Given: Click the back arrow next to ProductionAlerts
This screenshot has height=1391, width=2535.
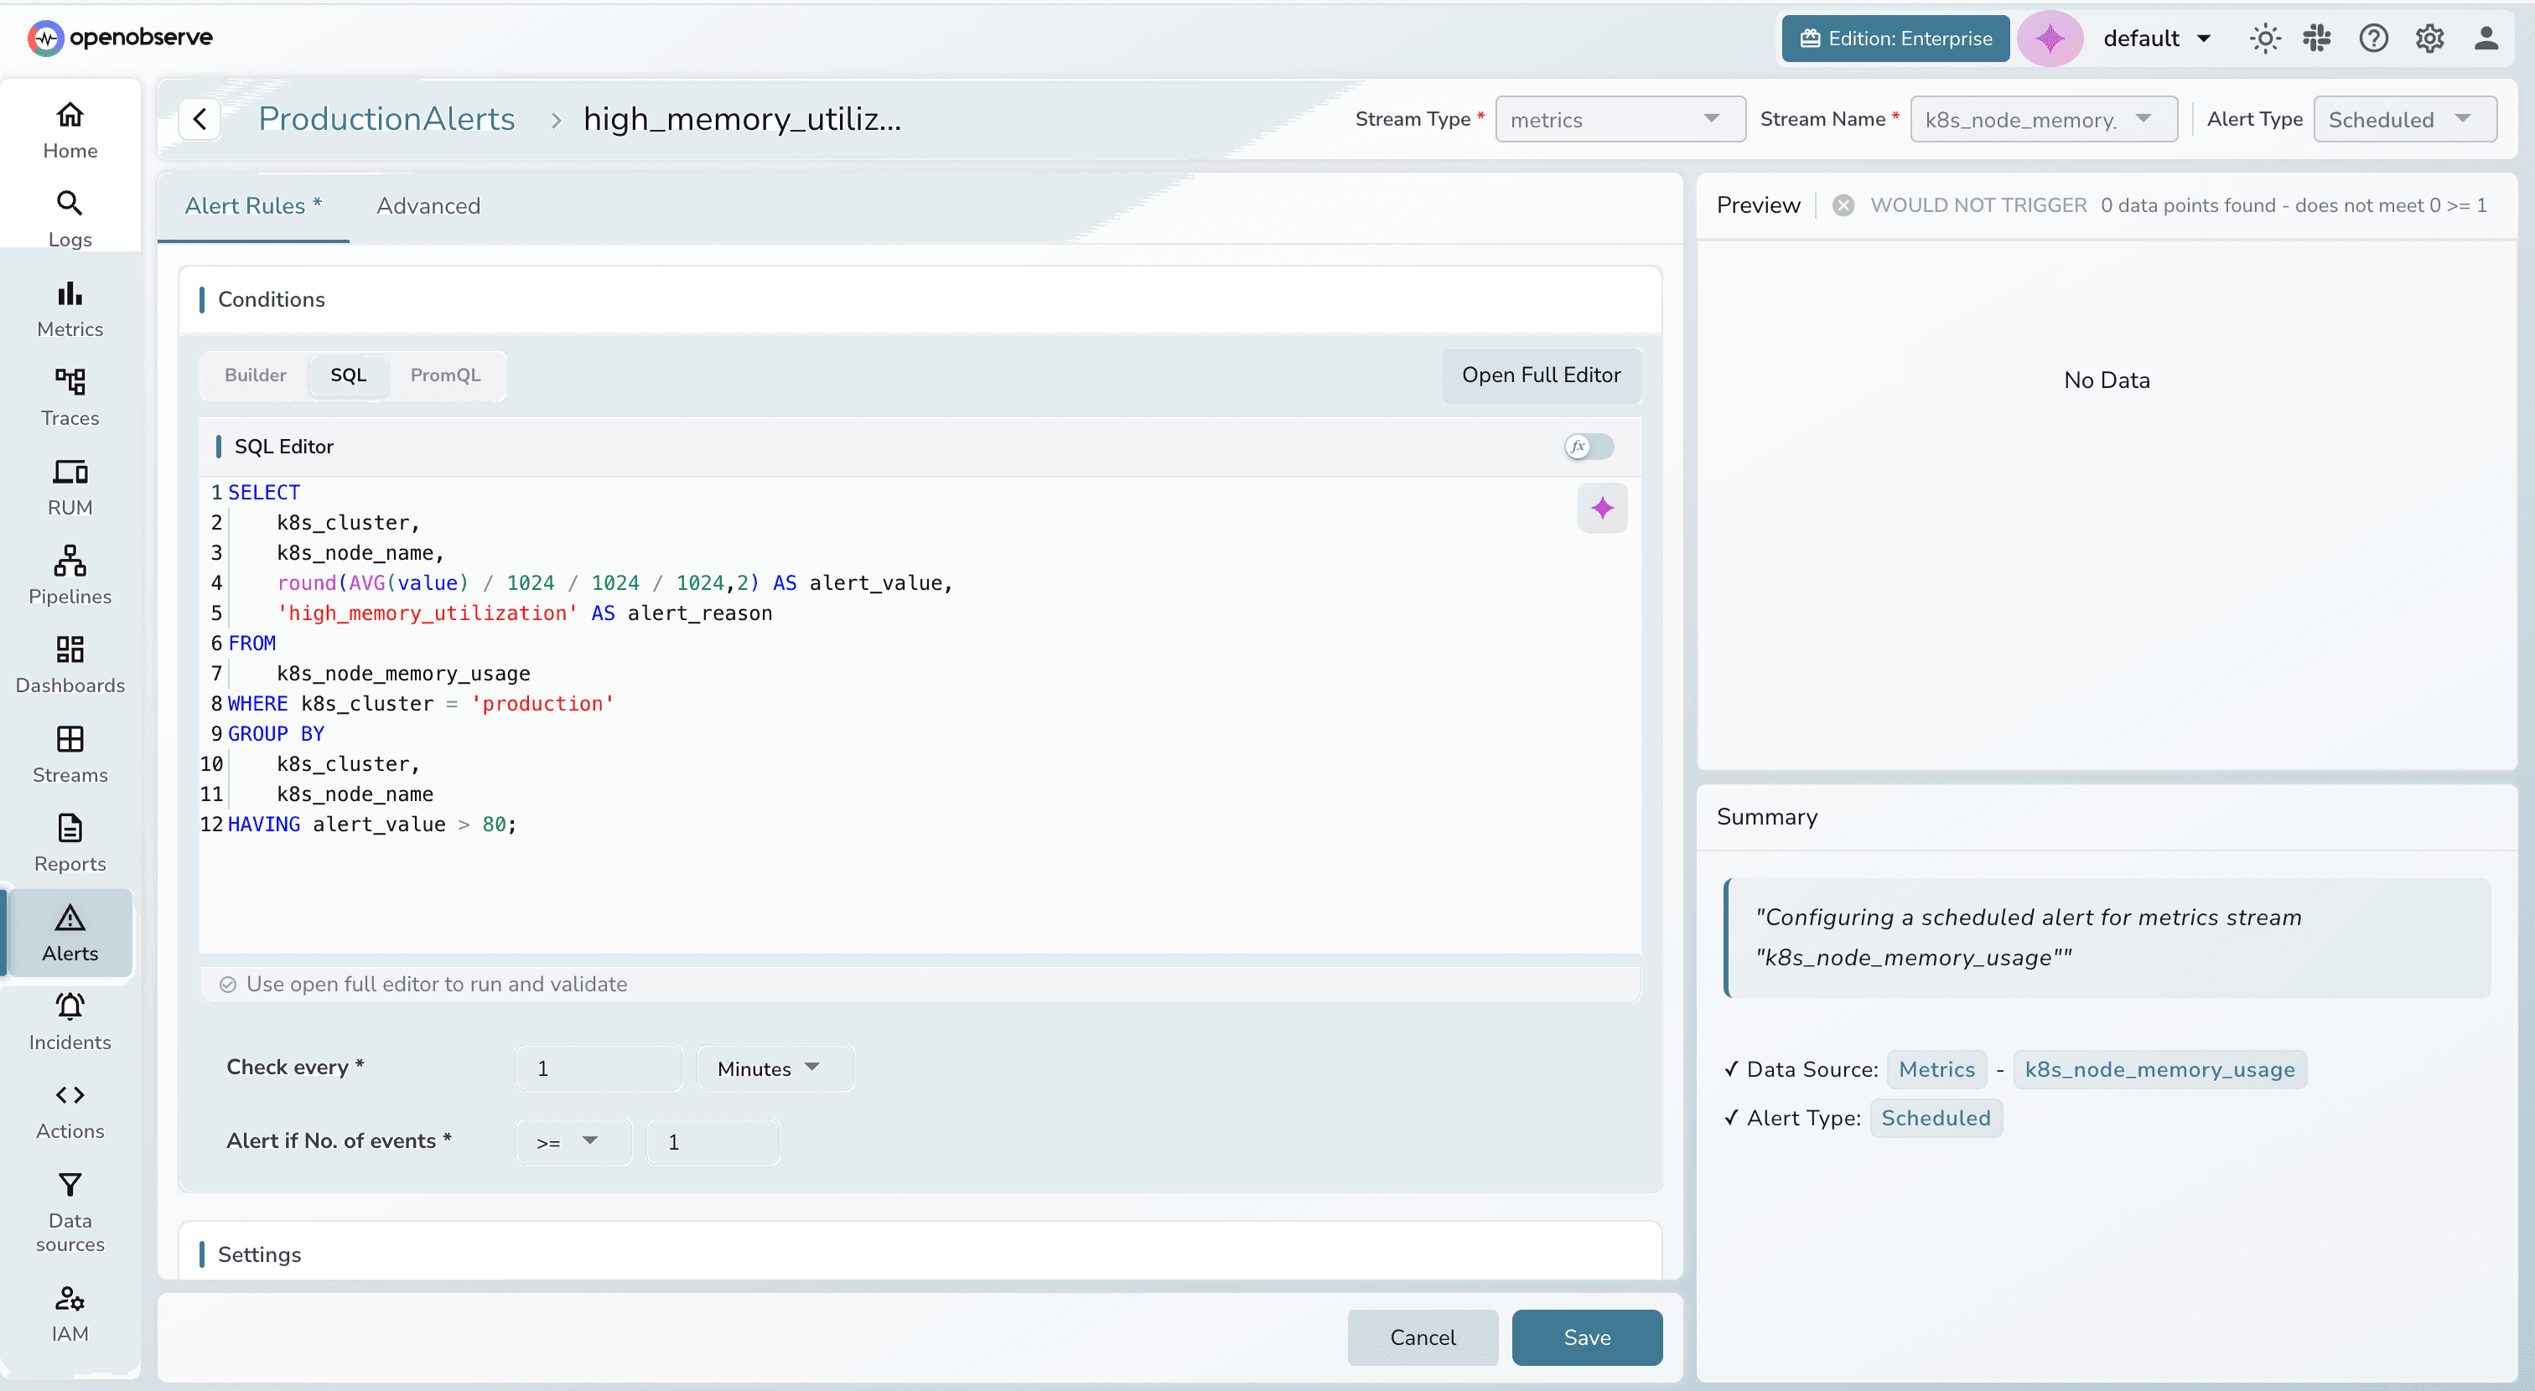Looking at the screenshot, I should point(200,119).
